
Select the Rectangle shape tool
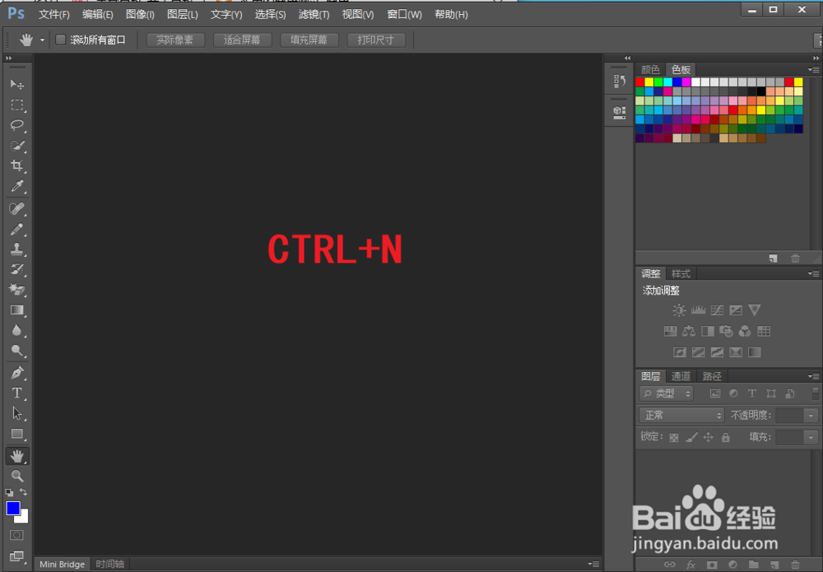pyautogui.click(x=16, y=434)
